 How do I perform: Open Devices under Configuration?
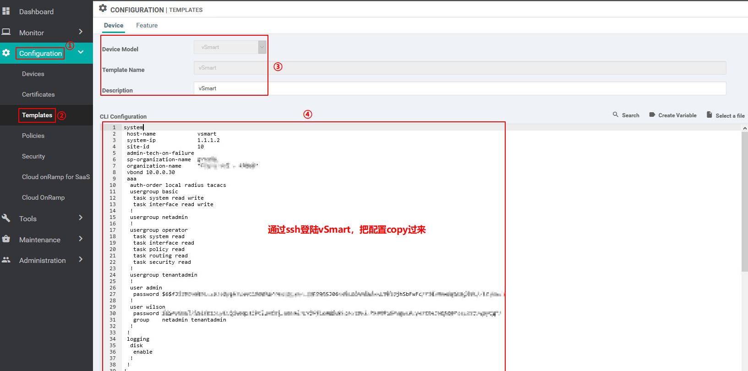click(x=33, y=74)
